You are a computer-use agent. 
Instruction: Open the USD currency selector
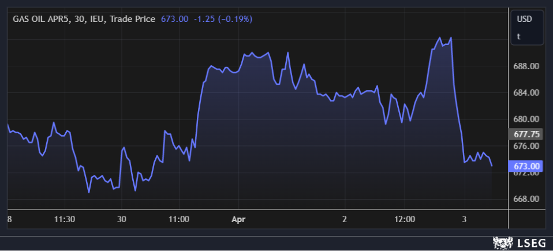(524, 19)
